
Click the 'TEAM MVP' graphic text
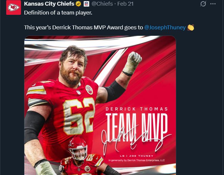pyautogui.click(x=137, y=127)
